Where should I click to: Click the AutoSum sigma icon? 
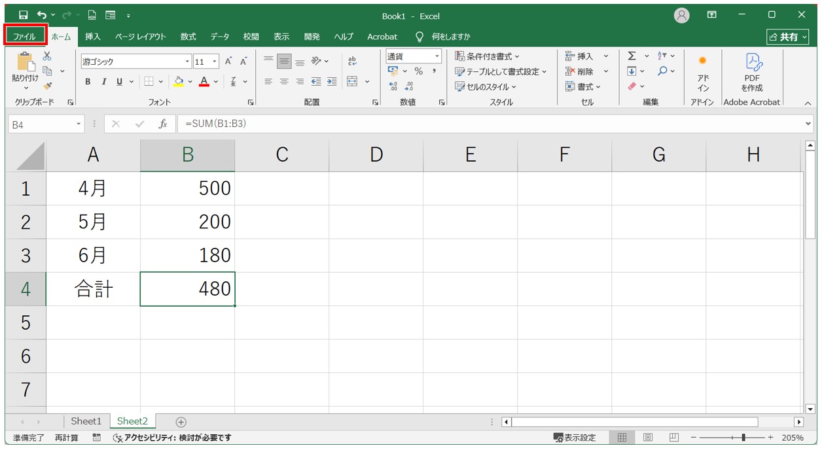point(632,56)
